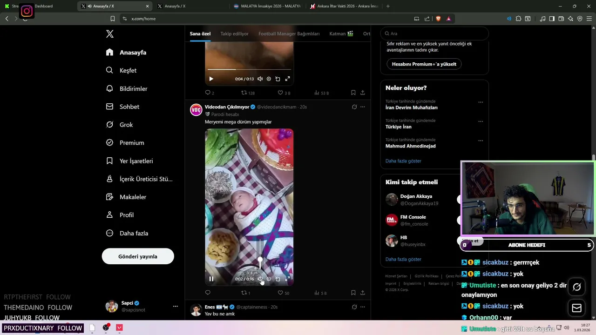Viewport: 596px width, 335px height.
Task: Open options for İran Devrim Muhafızları trend
Action: tap(481, 102)
